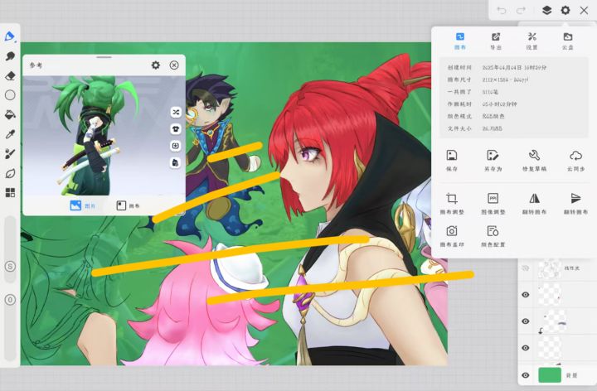The image size is (597, 391).
Task: Toggle visibility of the 背景 background layer
Action: (526, 375)
